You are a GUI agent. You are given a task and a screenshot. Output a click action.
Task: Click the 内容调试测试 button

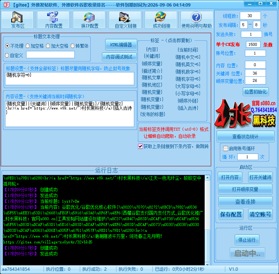point(119,57)
